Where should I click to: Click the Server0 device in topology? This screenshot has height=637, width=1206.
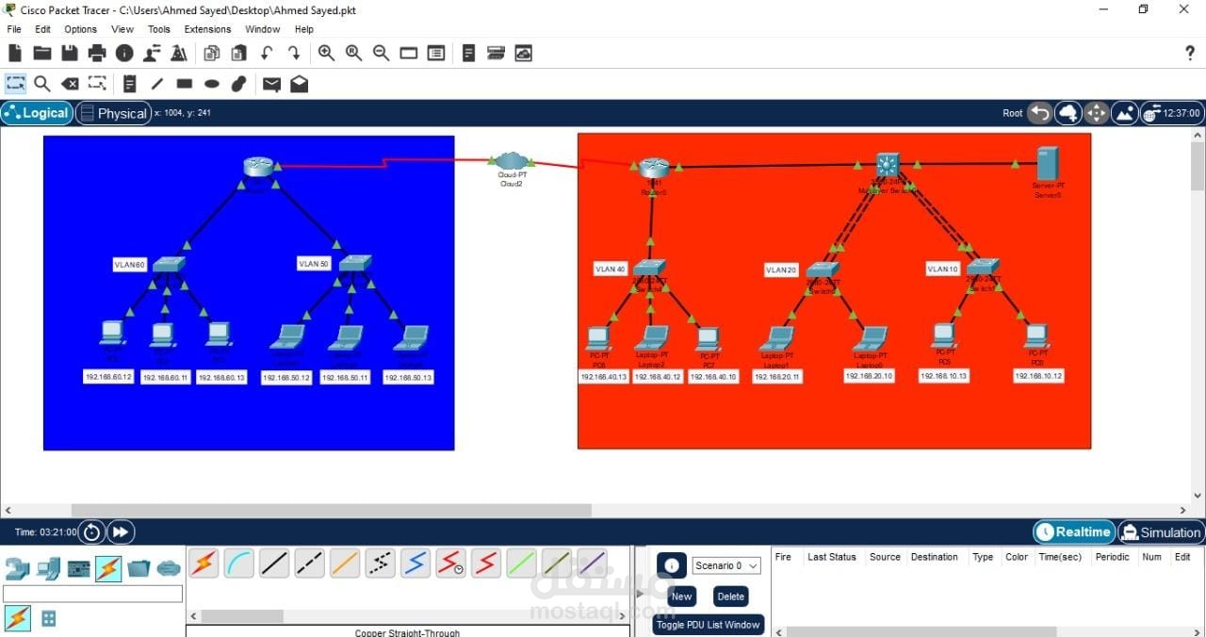click(1046, 164)
